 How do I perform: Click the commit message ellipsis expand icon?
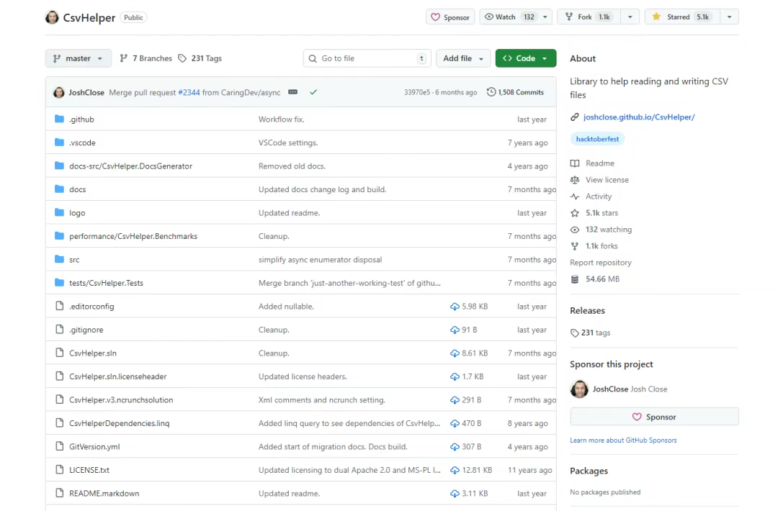click(292, 92)
